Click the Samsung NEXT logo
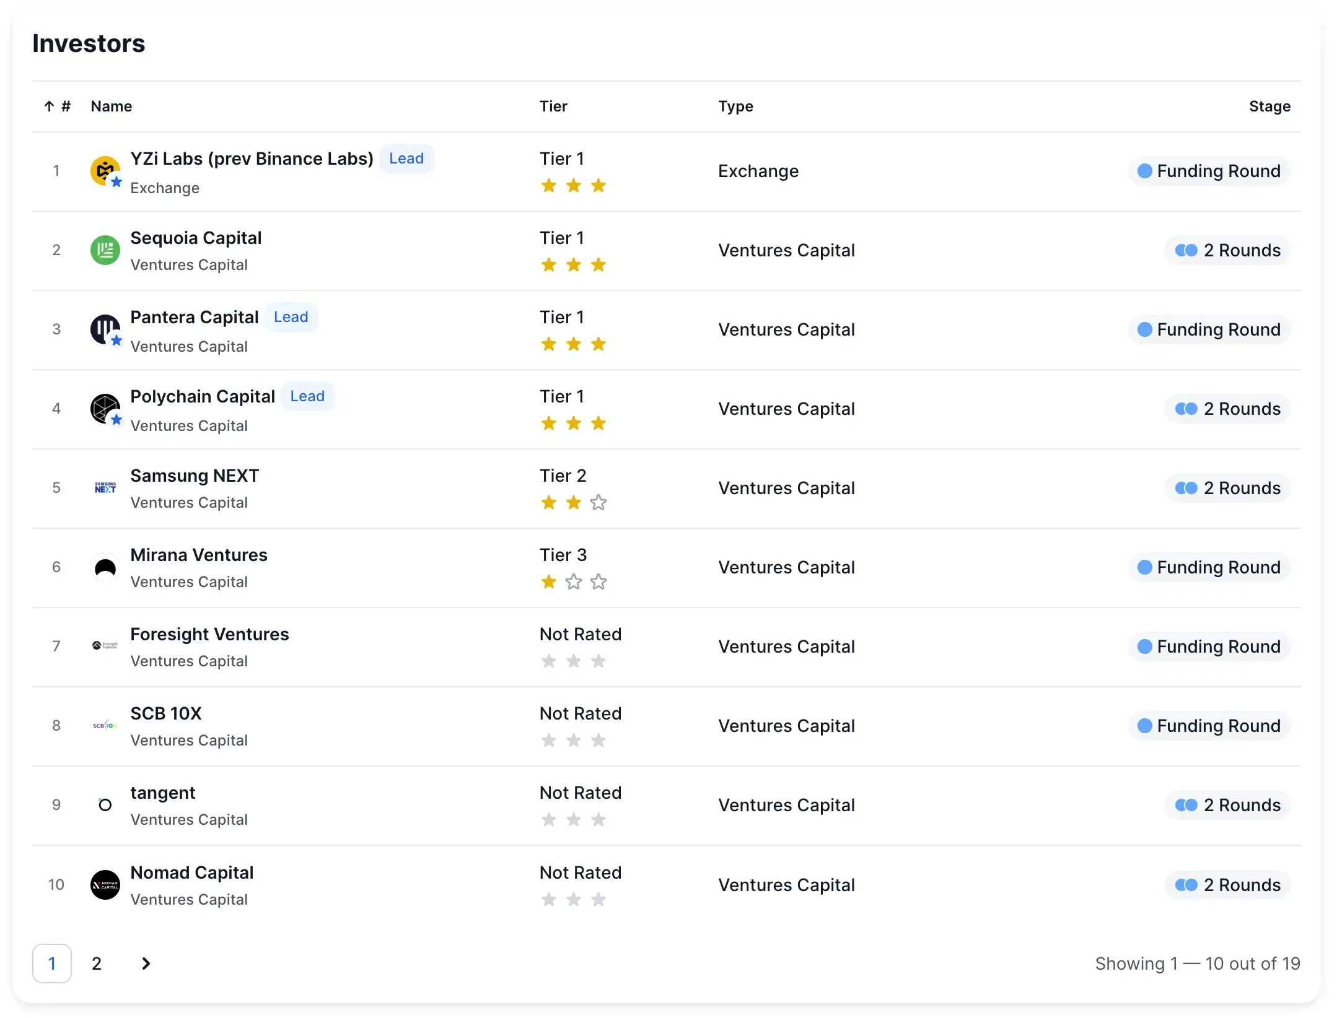Viewport: 1337px width, 1018px height. tap(105, 488)
